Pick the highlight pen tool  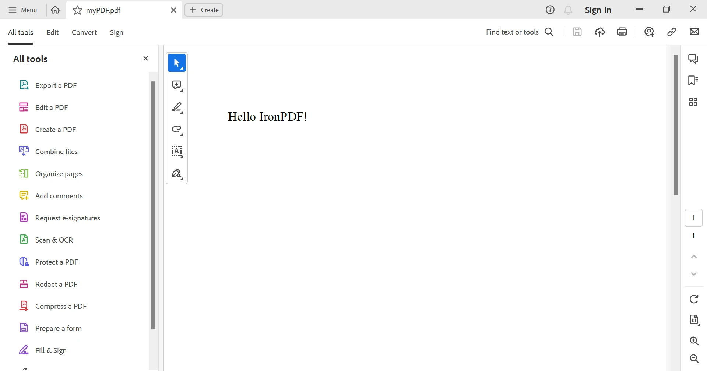pyautogui.click(x=177, y=107)
